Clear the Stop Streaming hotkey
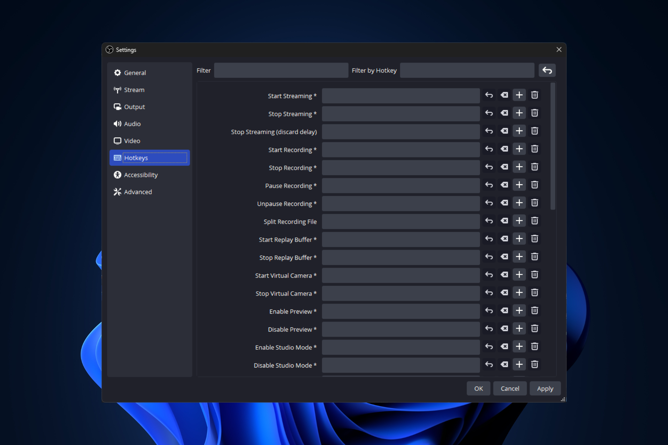 [x=504, y=113]
